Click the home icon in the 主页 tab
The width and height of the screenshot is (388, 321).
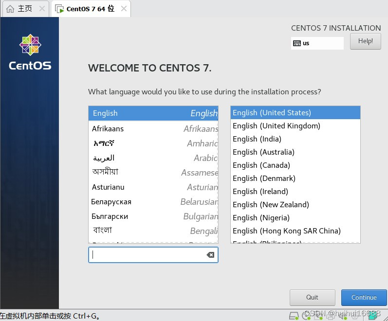(x=10, y=9)
